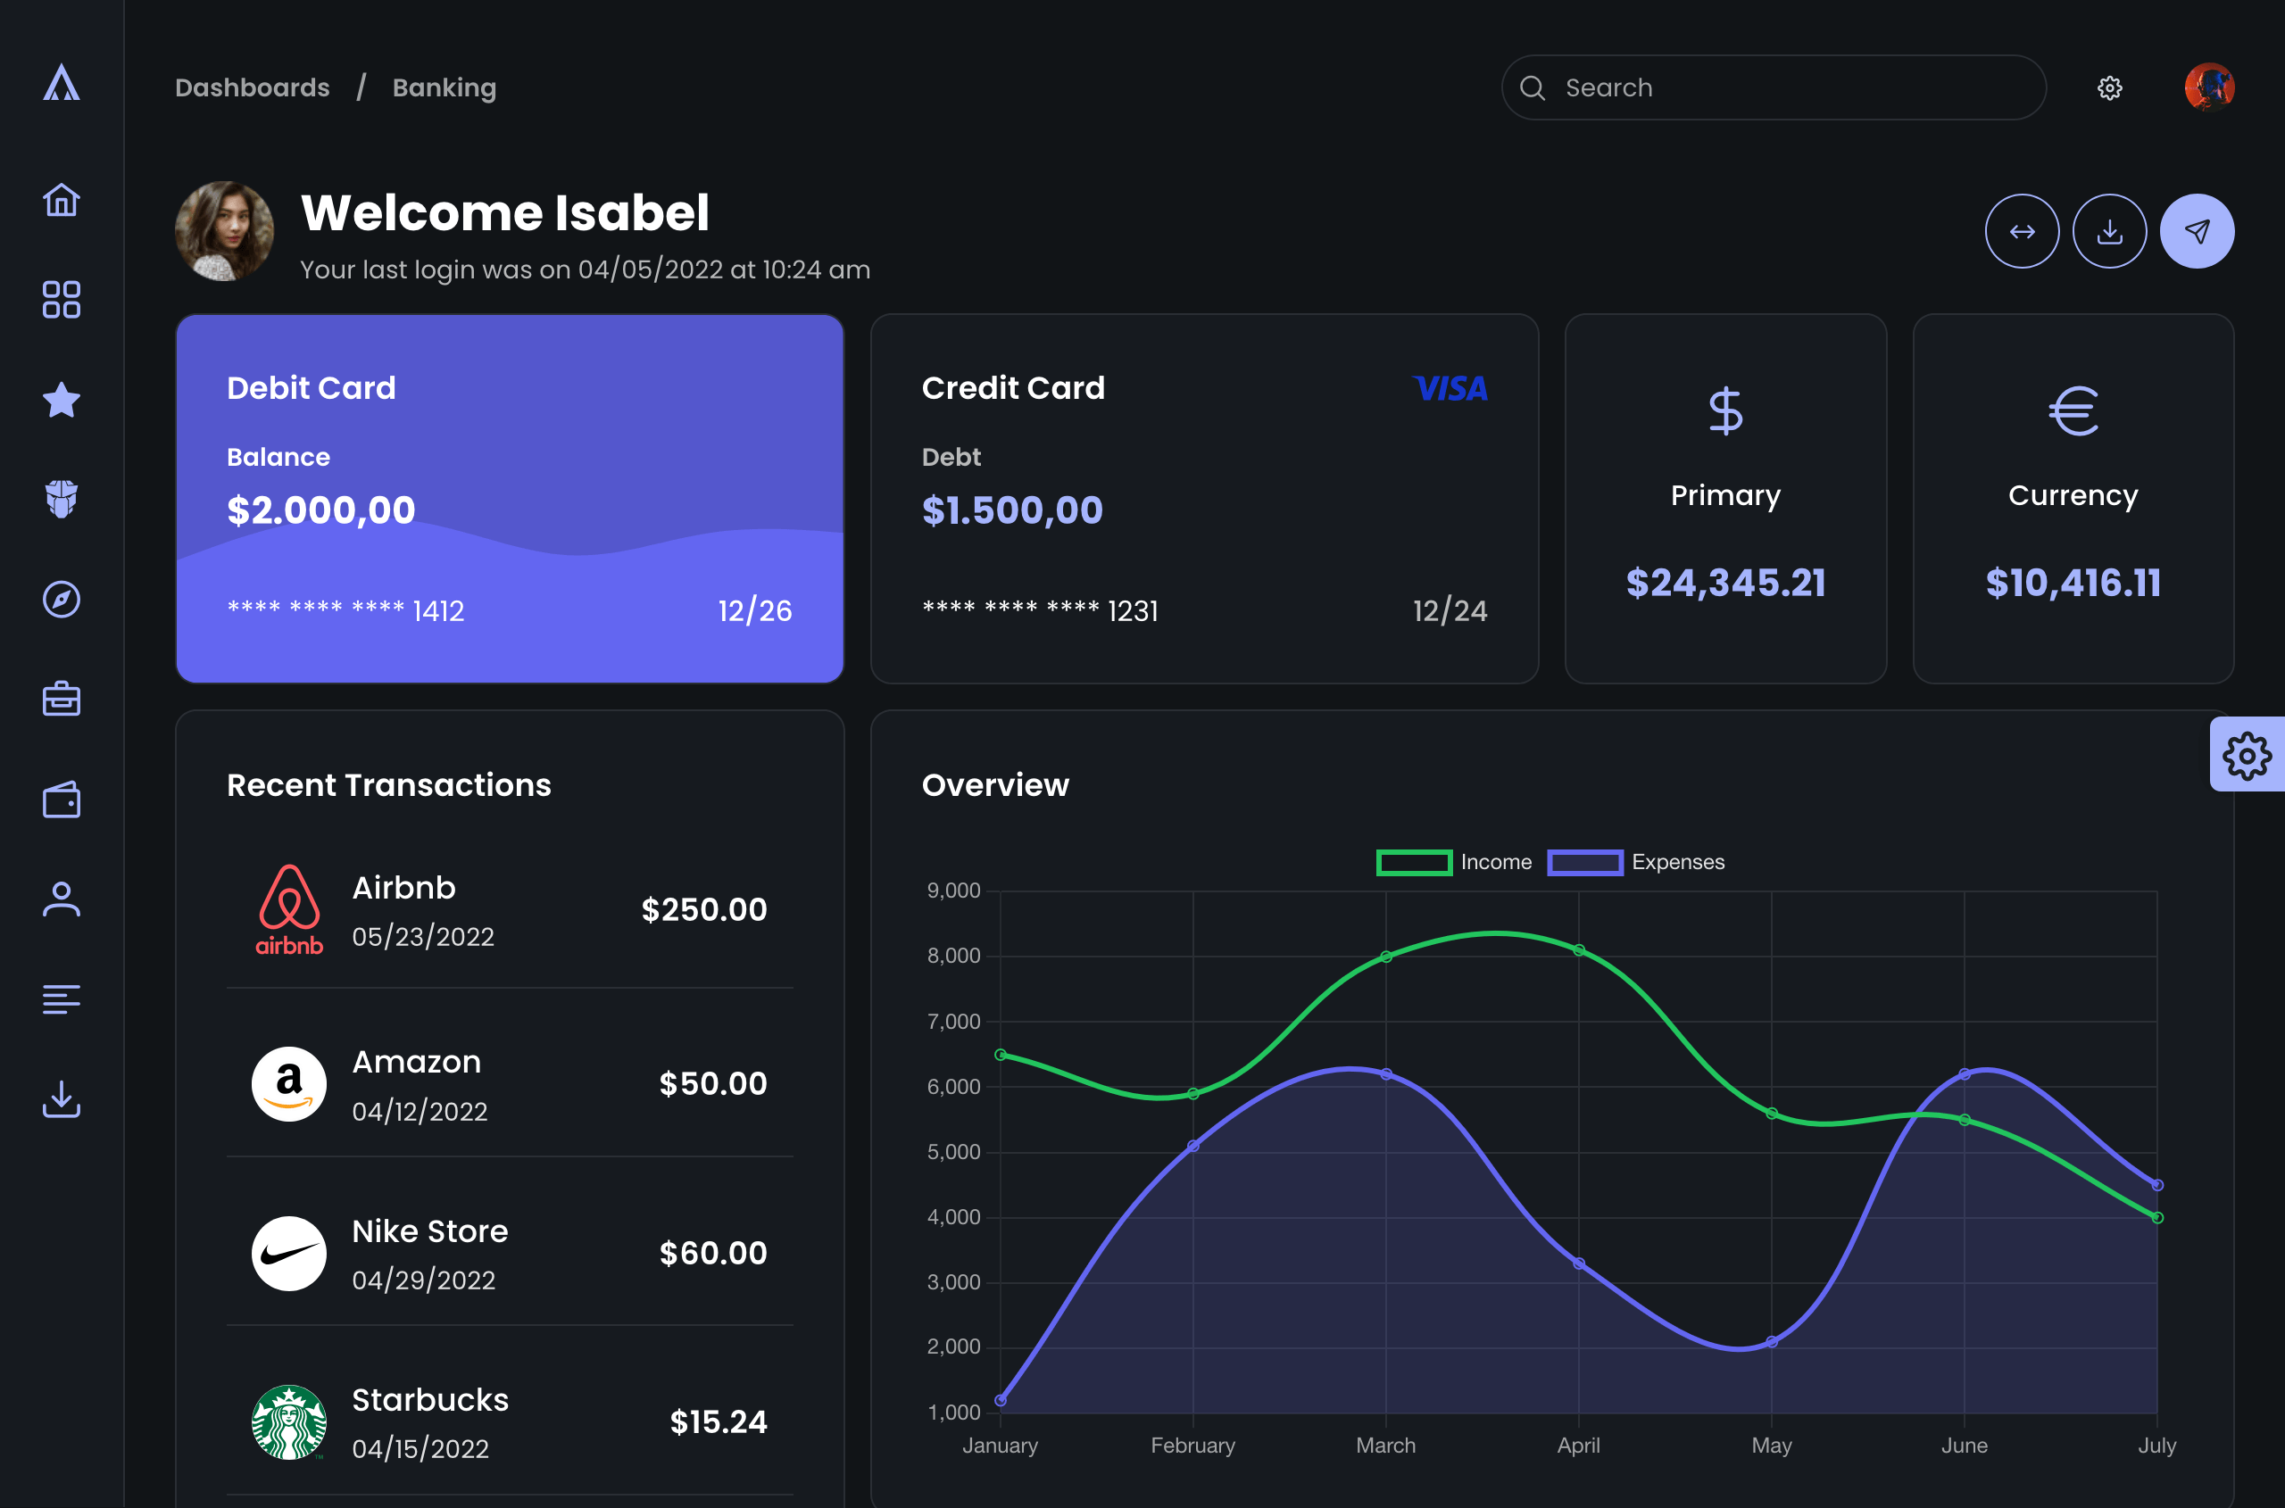Open the compass explore sidebar icon
This screenshot has height=1508, width=2285.
62,599
